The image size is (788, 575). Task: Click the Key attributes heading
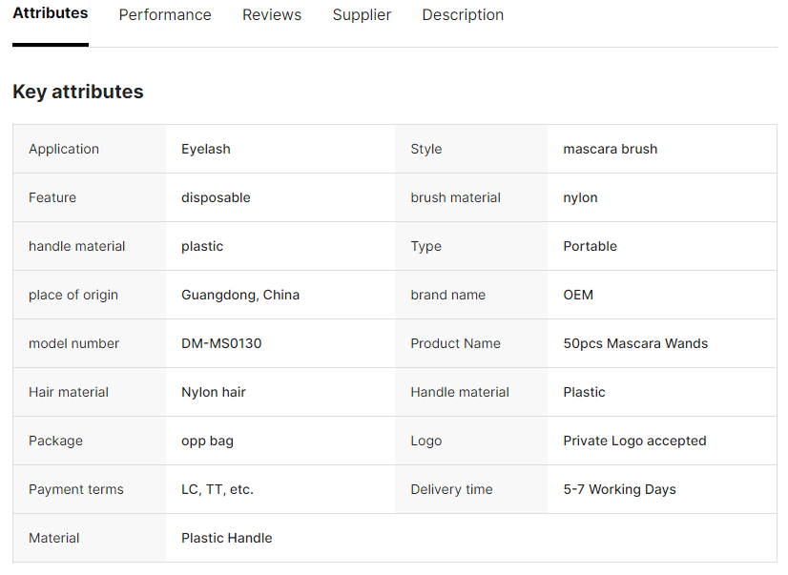pos(78,92)
